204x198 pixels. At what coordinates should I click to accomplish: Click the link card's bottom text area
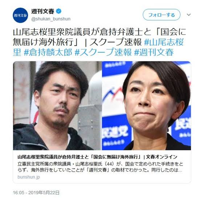(x=102, y=167)
